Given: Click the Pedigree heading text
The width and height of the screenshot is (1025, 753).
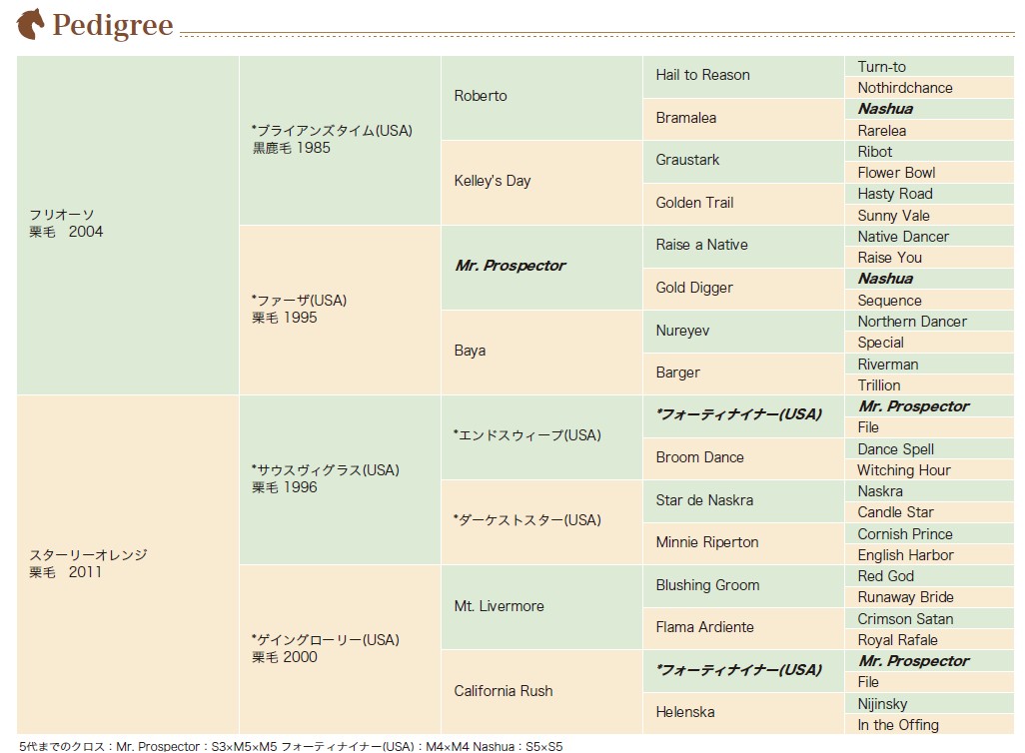Looking at the screenshot, I should pyautogui.click(x=113, y=25).
